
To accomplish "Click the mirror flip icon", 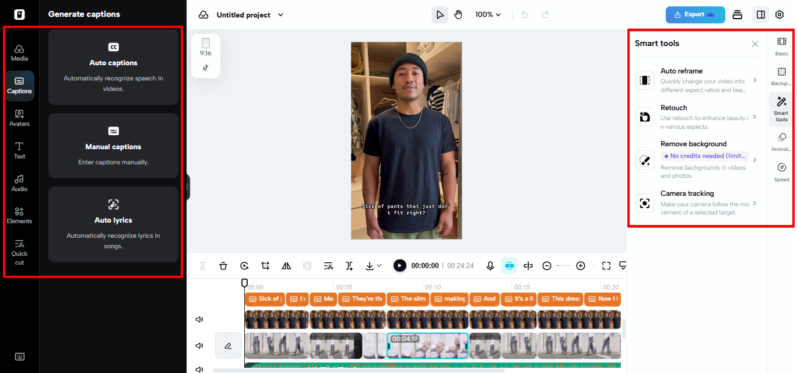I will coord(286,266).
